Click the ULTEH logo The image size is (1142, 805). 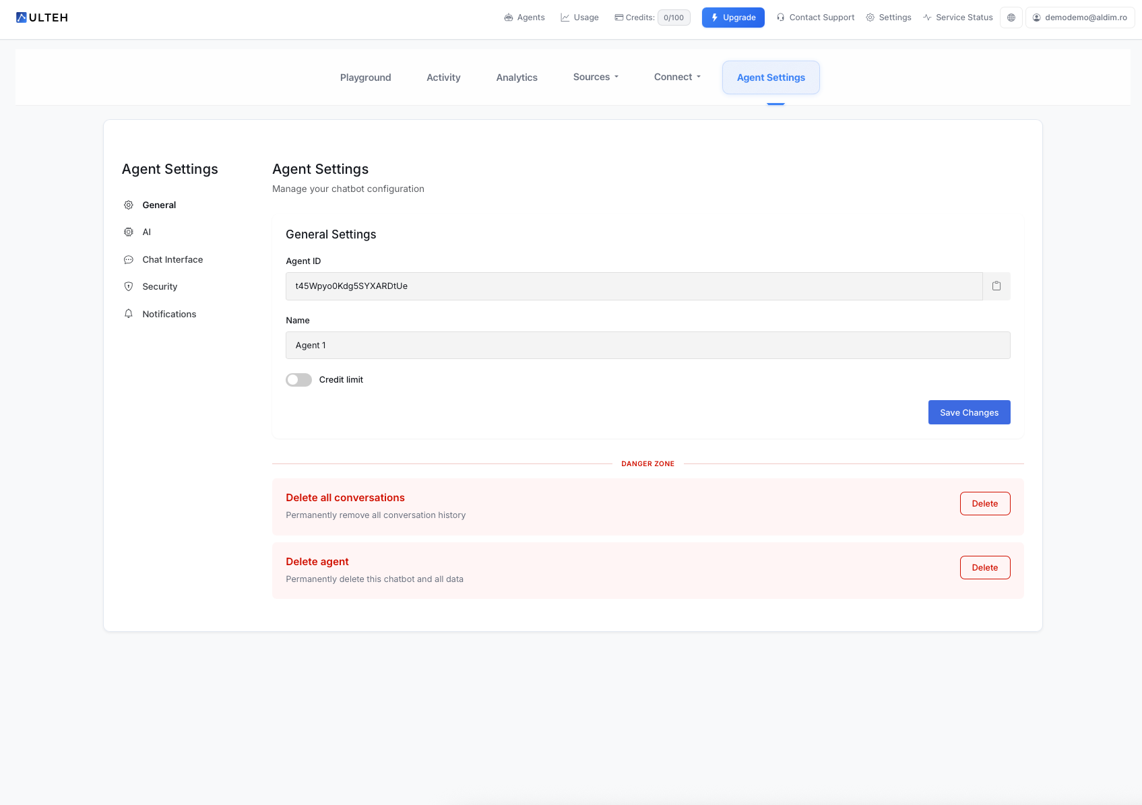click(x=42, y=17)
